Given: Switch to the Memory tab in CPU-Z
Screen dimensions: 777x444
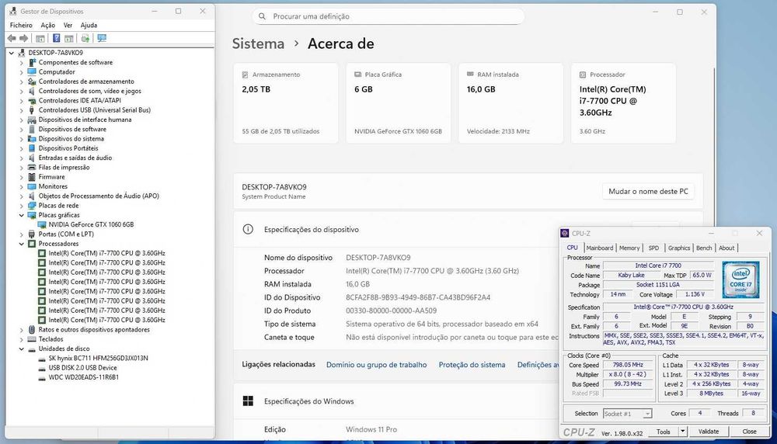Looking at the screenshot, I should coord(629,248).
